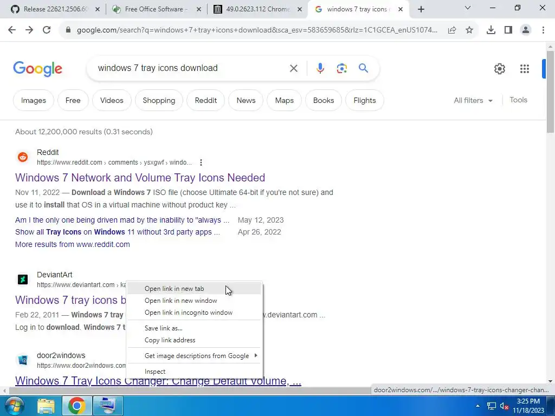Open the Chrome profile avatar

point(526,30)
